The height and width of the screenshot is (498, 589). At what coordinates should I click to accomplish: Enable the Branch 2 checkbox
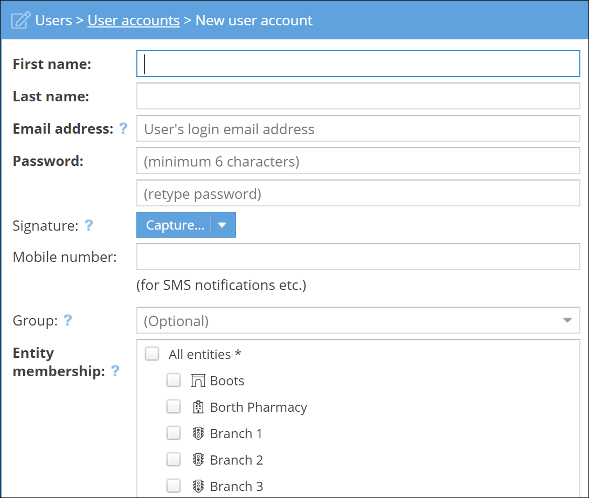click(x=174, y=460)
